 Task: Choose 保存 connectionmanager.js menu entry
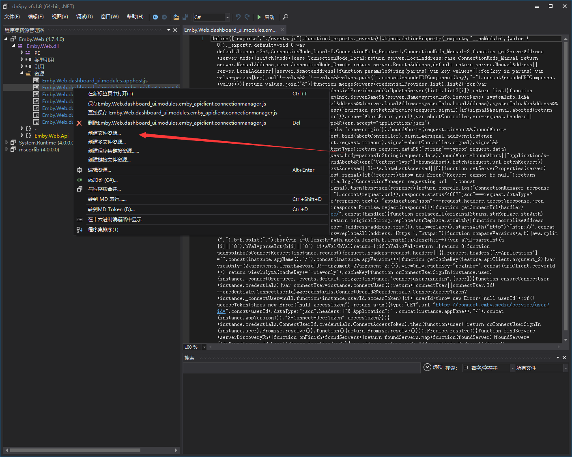pyautogui.click(x=201, y=104)
